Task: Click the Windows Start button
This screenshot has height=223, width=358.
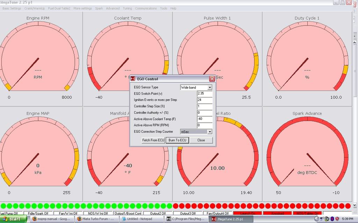Action: (x=13, y=219)
